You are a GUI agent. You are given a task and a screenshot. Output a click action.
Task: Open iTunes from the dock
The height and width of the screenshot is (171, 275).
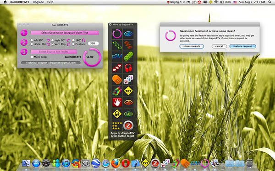point(66,164)
